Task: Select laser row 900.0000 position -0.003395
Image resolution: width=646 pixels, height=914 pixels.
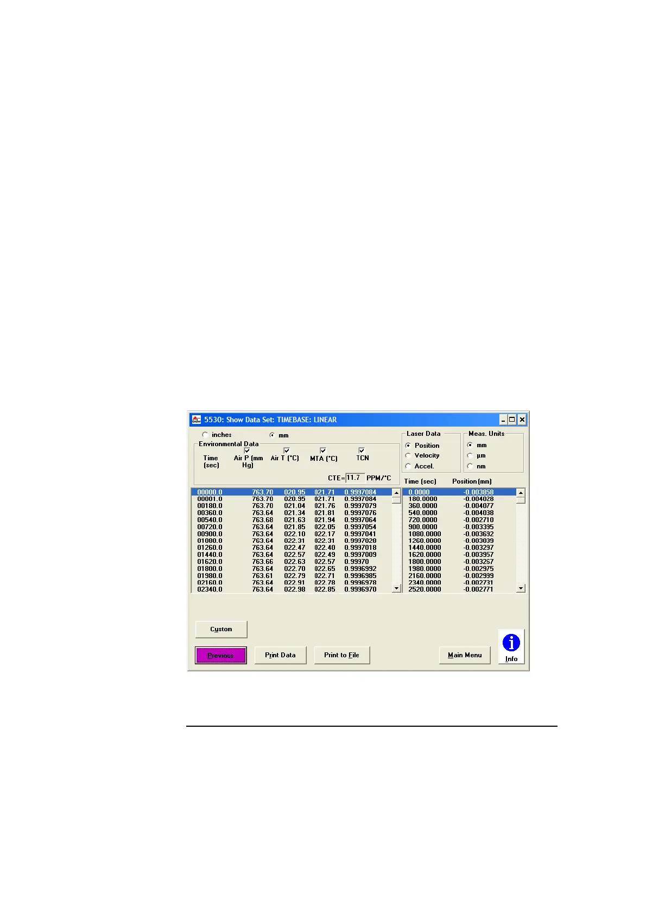Action: [459, 527]
